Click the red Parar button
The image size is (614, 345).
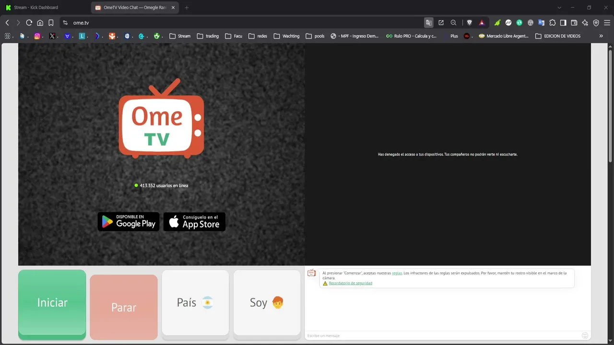point(124,307)
